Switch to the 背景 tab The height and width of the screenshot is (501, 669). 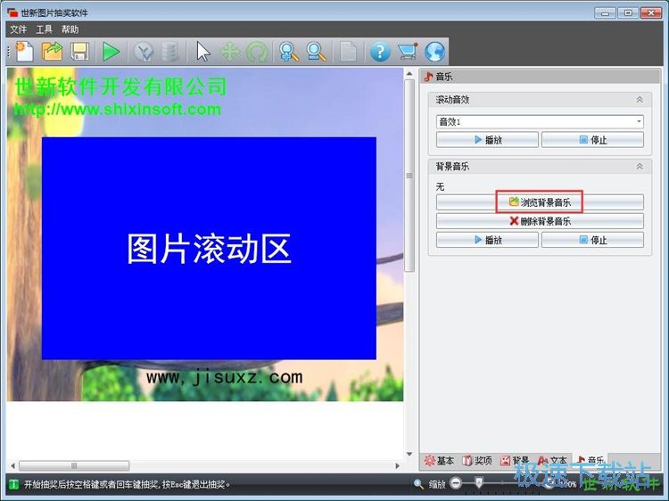515,461
